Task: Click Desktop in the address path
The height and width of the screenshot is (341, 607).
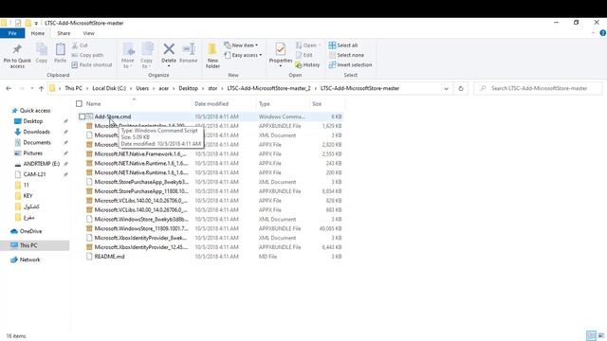Action: pyautogui.click(x=188, y=88)
